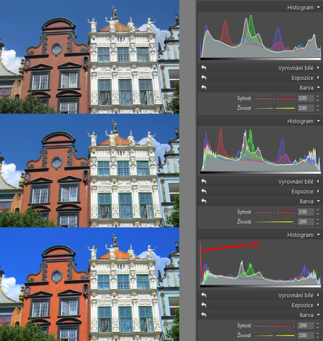Click the Živost value field showing 200
The width and height of the screenshot is (323, 341).
305,222
